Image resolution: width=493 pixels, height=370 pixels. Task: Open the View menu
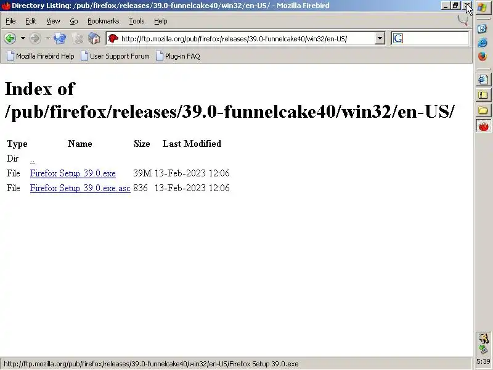pyautogui.click(x=53, y=21)
